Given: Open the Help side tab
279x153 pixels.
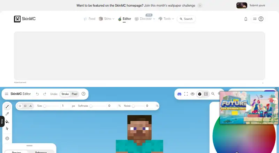Looking at the screenshot, I should coord(2,121).
